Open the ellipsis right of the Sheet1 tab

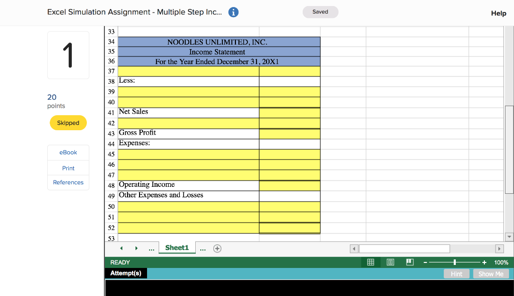203,248
